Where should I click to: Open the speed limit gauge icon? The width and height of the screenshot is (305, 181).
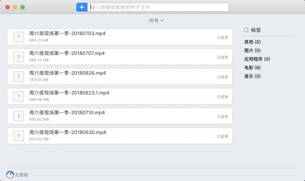point(10,175)
